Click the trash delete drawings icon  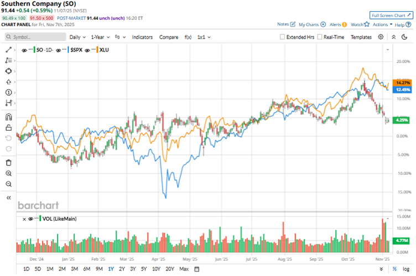(x=8, y=163)
